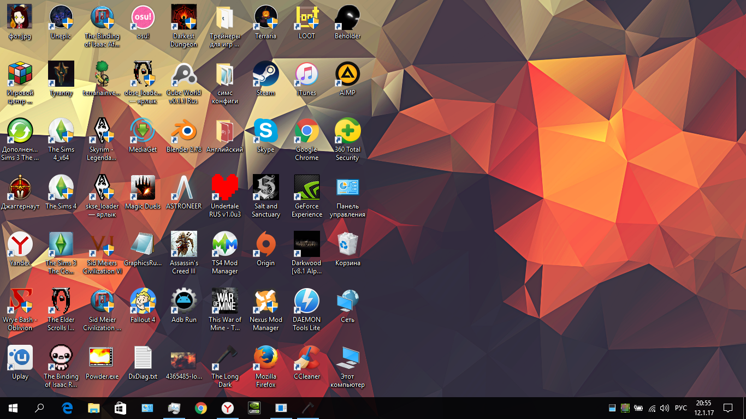Launch the Uplay desktop shortcut

click(x=20, y=358)
